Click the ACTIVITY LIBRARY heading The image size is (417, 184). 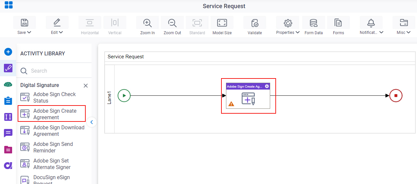[x=43, y=53]
